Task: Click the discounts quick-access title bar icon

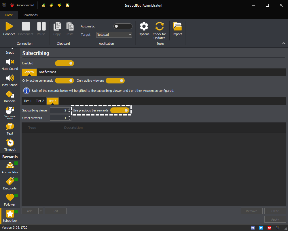Action: pyautogui.click(x=52, y=5)
